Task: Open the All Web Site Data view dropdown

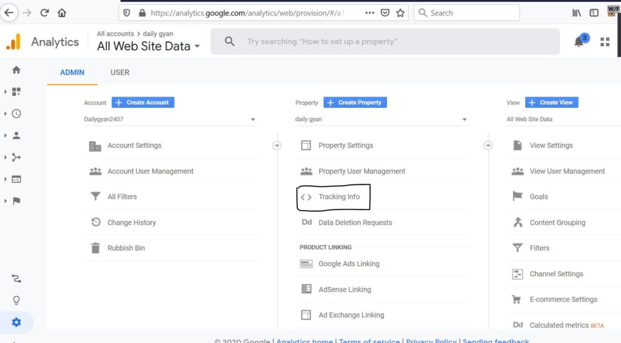Action: click(x=563, y=120)
